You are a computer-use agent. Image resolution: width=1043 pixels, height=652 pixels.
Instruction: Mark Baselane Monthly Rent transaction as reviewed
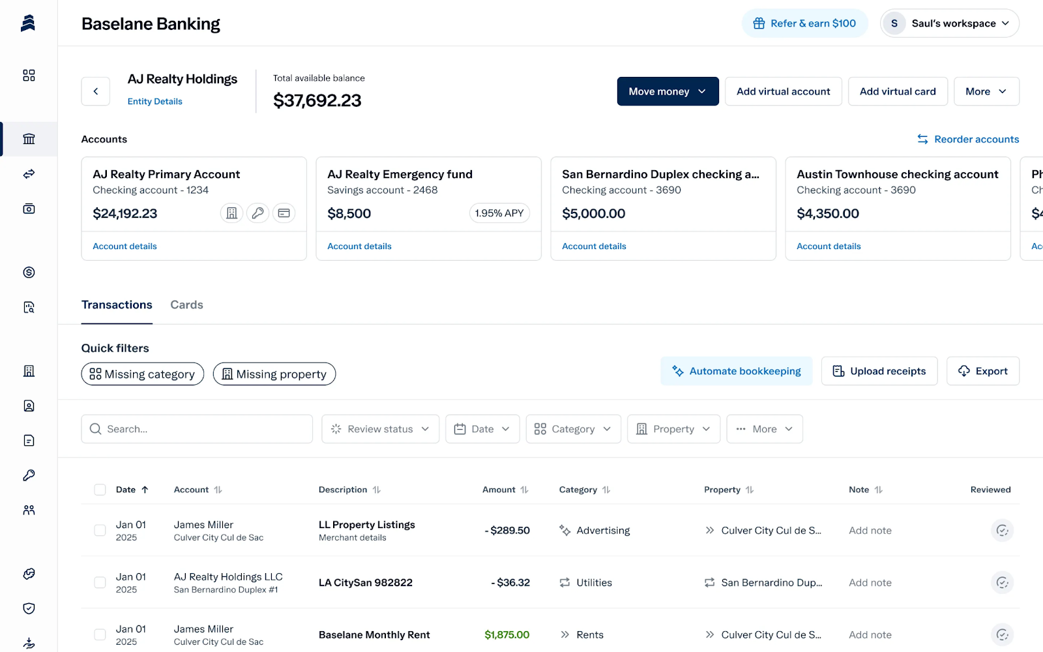click(1002, 635)
